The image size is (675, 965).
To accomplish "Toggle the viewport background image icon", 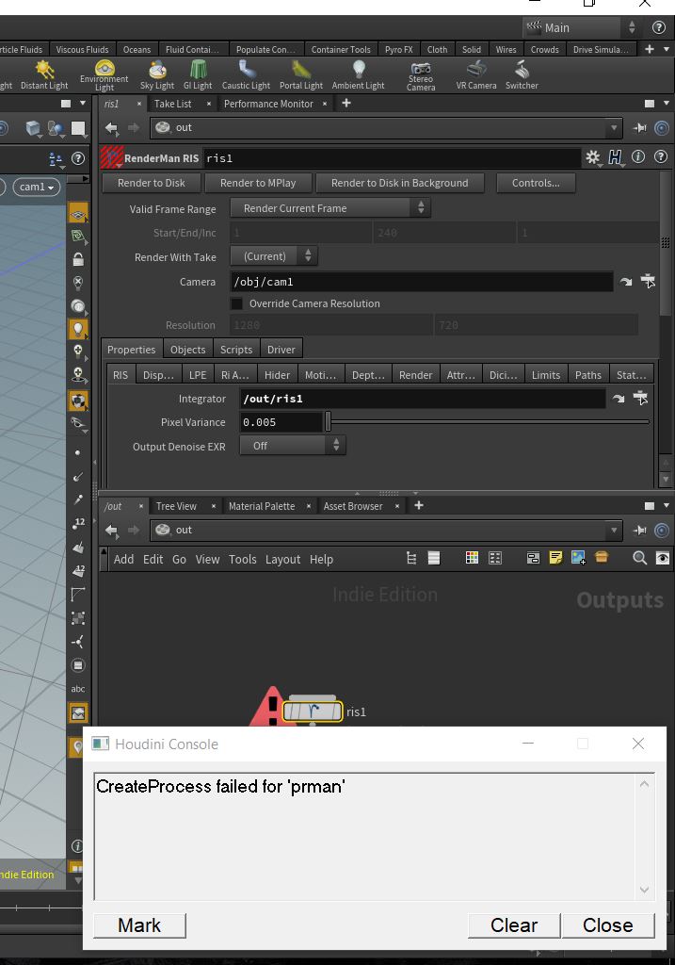I will [78, 712].
